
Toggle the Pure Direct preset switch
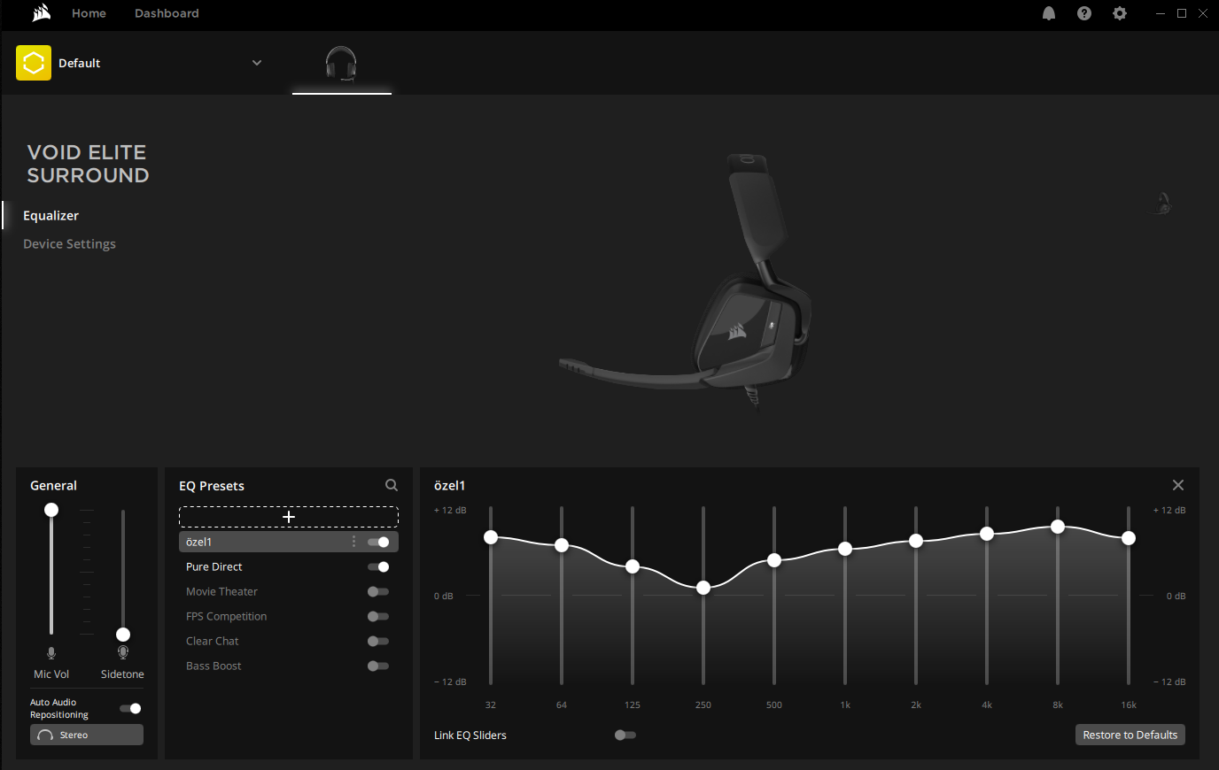pos(378,566)
